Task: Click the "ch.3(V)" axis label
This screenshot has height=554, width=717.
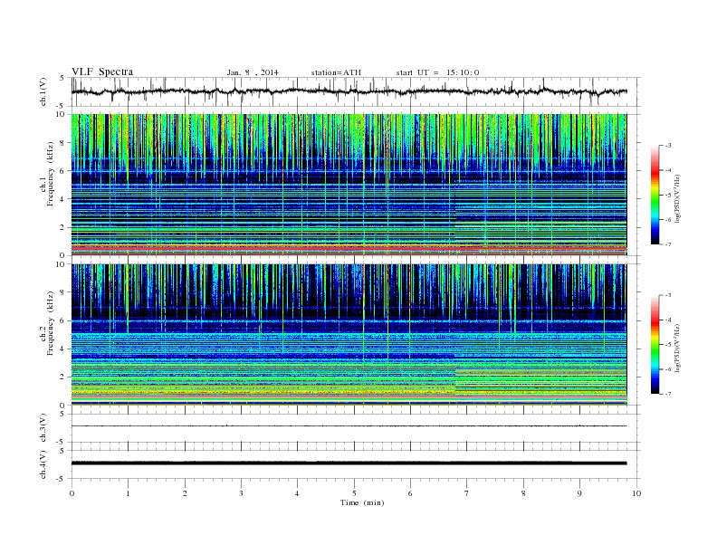Action: [43, 428]
